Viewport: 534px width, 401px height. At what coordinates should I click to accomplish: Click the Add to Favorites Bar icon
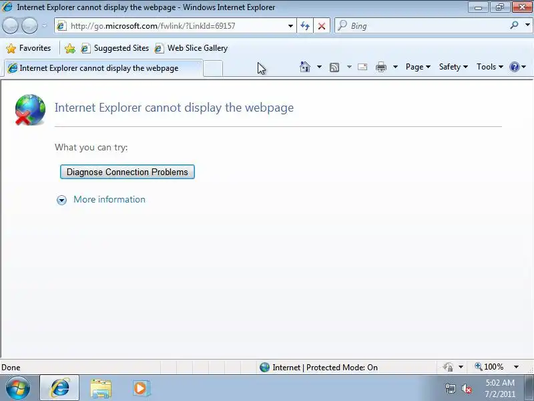click(70, 48)
